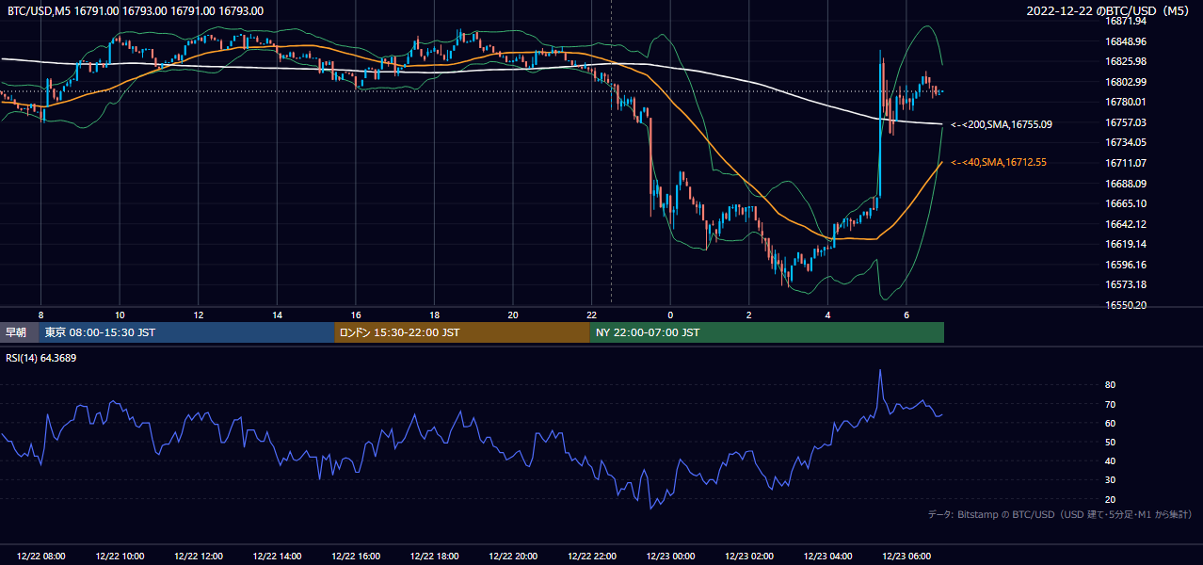Click price axis label 16848.96
The height and width of the screenshot is (565, 1203).
tap(1126, 41)
